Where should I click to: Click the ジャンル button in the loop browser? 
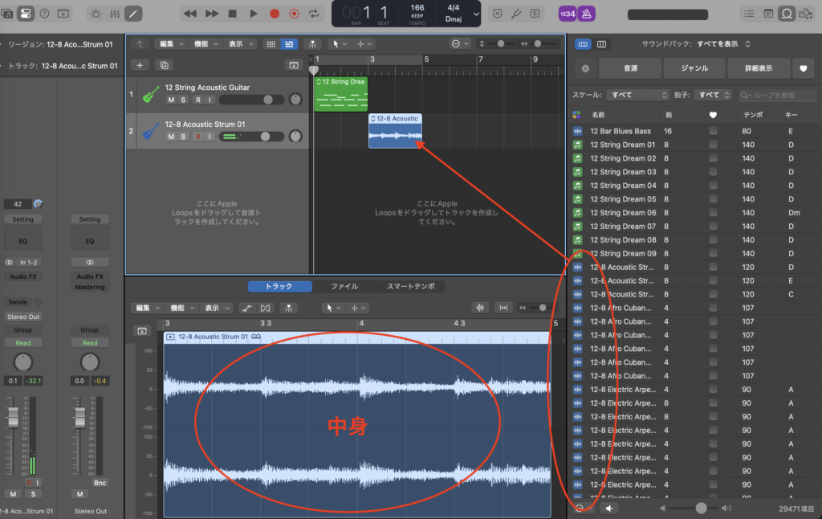tap(694, 68)
